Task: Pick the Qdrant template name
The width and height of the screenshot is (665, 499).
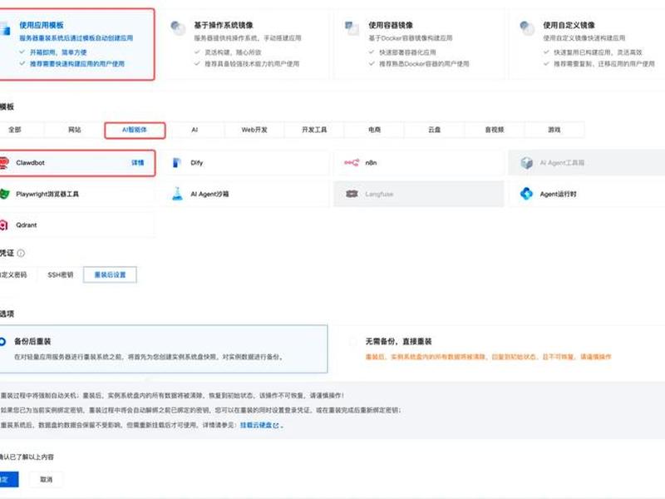Action: click(27, 225)
